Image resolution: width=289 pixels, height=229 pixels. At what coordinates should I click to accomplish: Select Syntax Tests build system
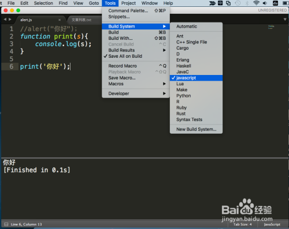coord(196,119)
